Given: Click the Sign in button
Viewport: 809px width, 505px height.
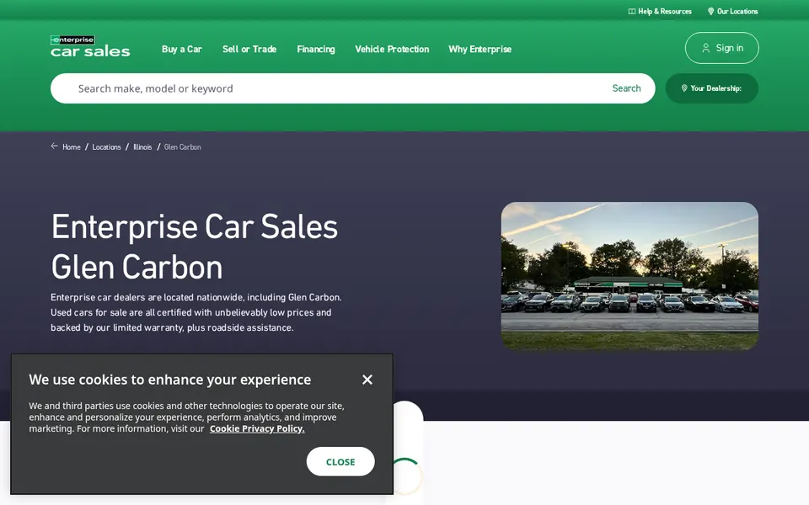Looking at the screenshot, I should tap(722, 48).
